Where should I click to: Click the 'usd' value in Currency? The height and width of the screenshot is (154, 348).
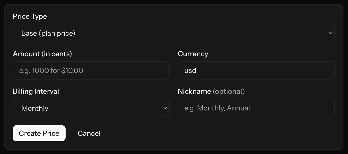pos(190,70)
